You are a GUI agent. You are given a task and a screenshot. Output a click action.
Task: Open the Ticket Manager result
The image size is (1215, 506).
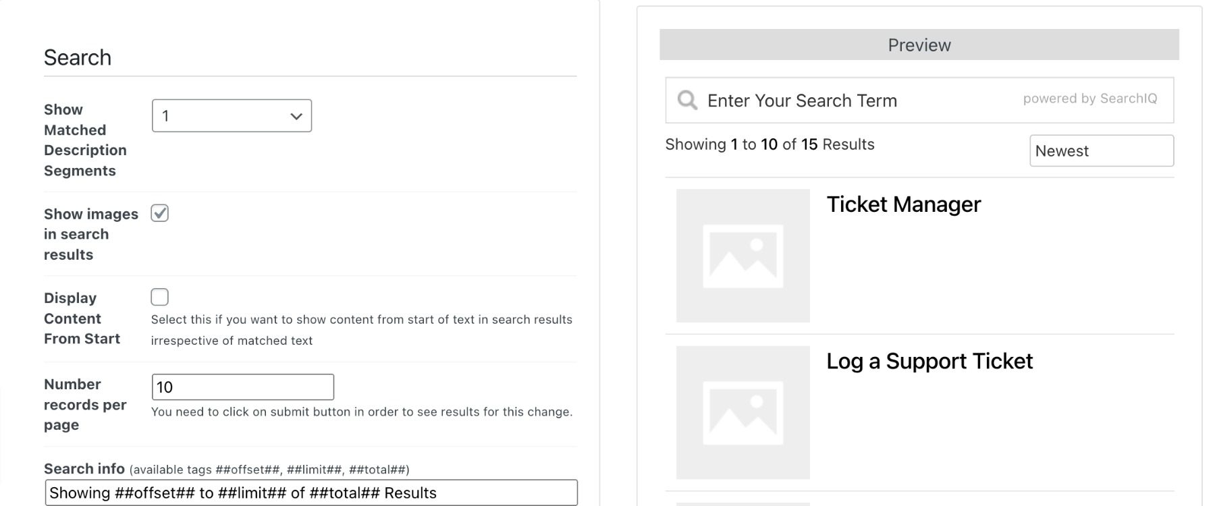click(x=905, y=204)
